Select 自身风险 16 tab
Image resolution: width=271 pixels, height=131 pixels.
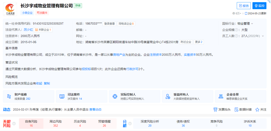(31, 123)
